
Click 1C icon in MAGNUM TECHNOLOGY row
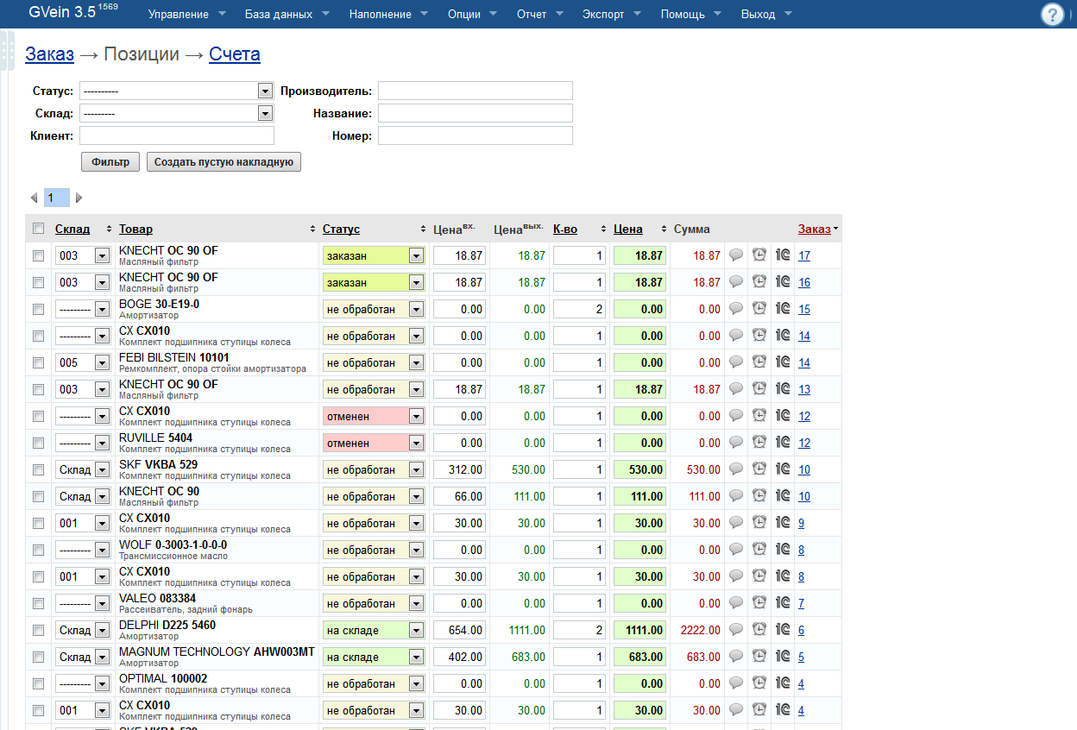(x=783, y=657)
